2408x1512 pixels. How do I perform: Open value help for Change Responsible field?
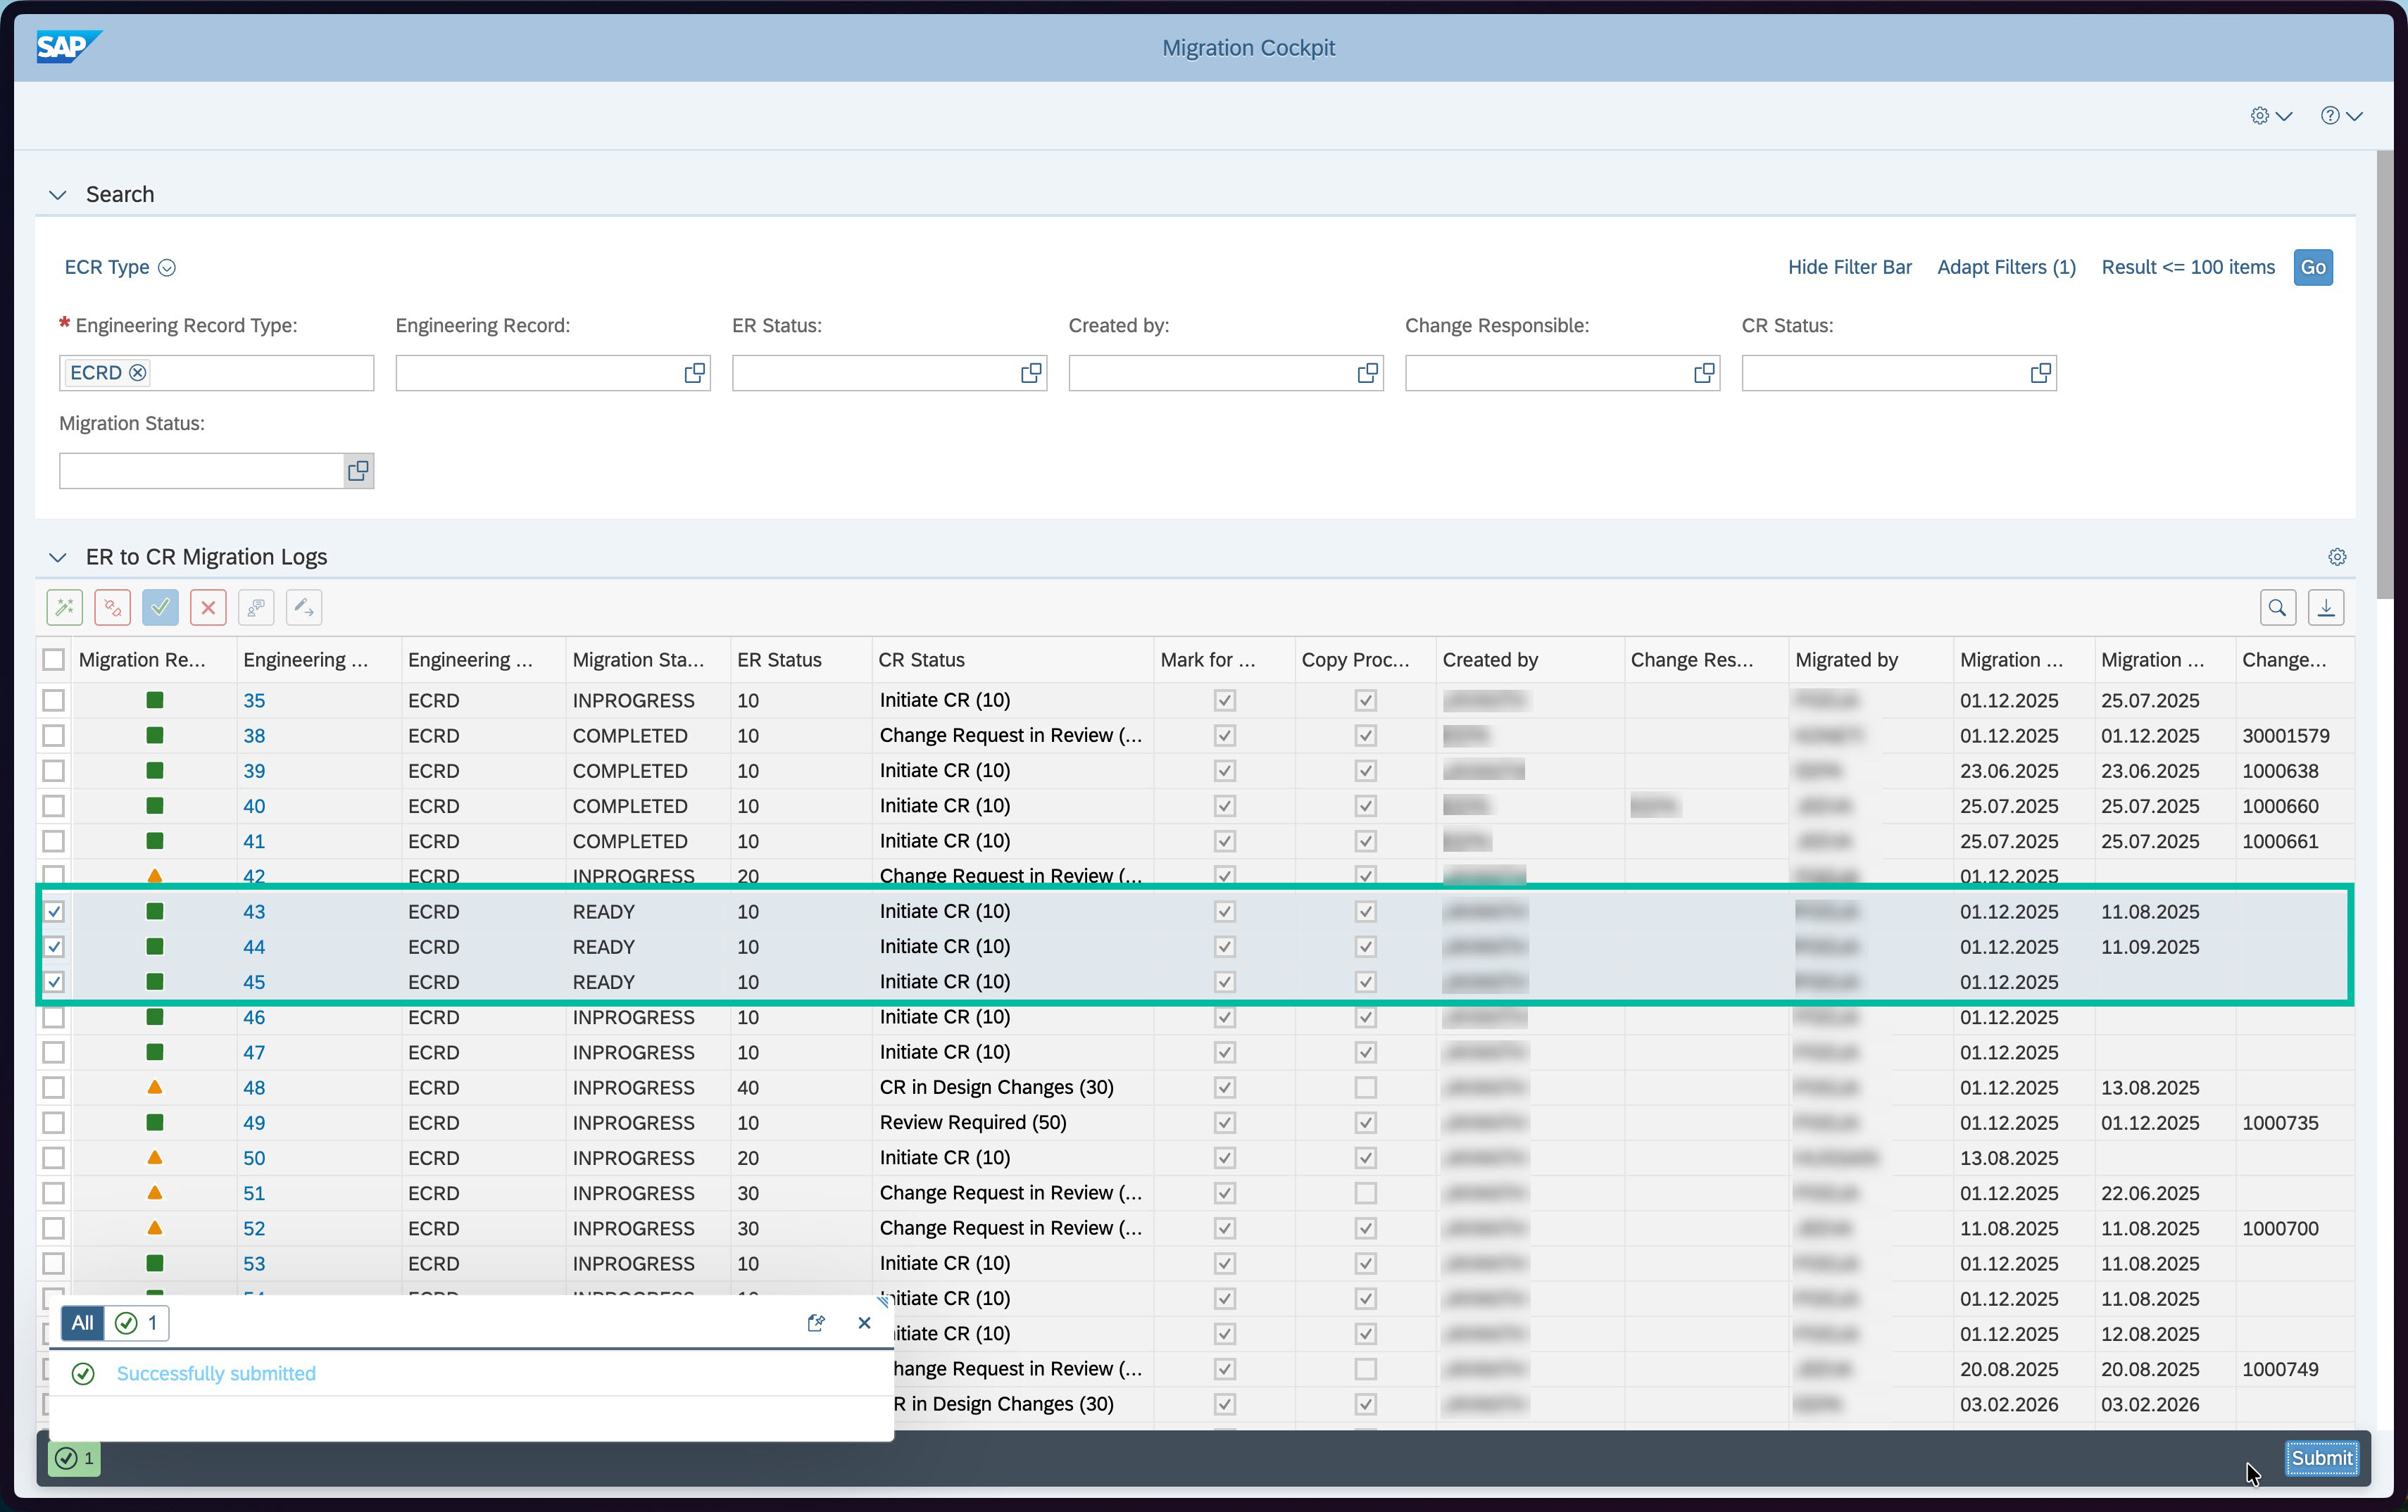coord(1704,373)
